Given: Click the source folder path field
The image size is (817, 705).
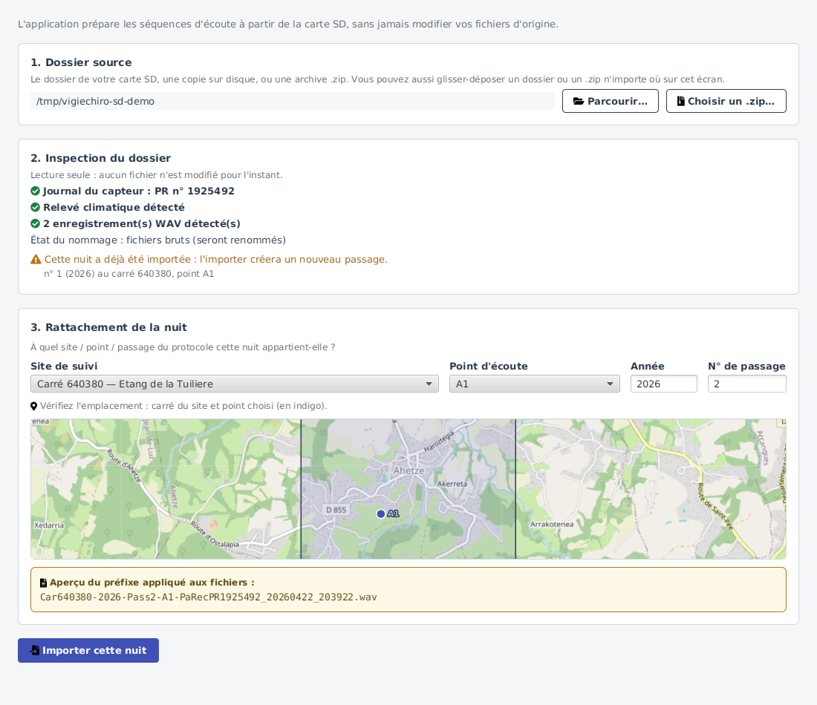Looking at the screenshot, I should coord(293,101).
